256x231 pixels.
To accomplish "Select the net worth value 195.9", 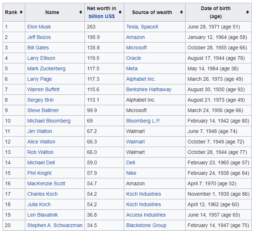I will [93, 37].
